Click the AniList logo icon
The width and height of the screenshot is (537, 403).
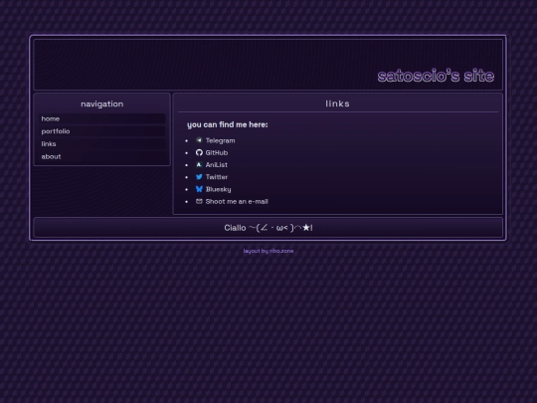(x=199, y=164)
